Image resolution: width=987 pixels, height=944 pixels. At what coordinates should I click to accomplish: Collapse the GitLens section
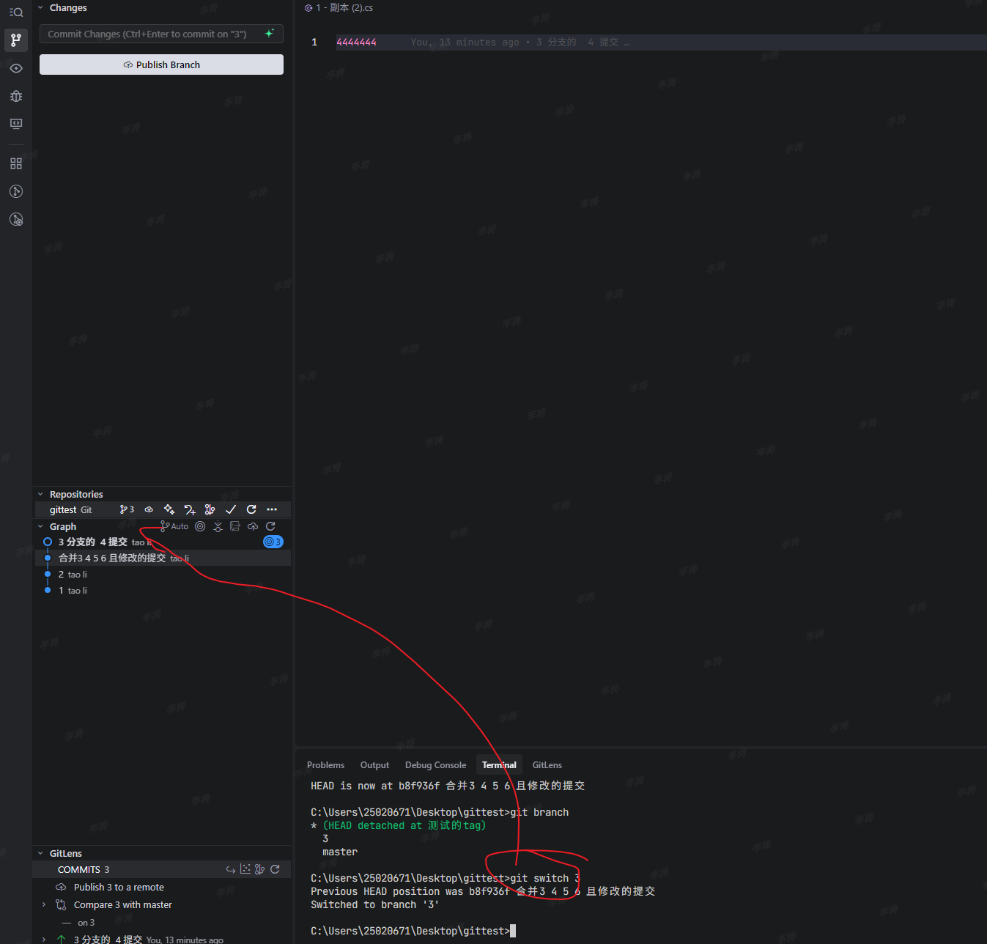coord(40,853)
